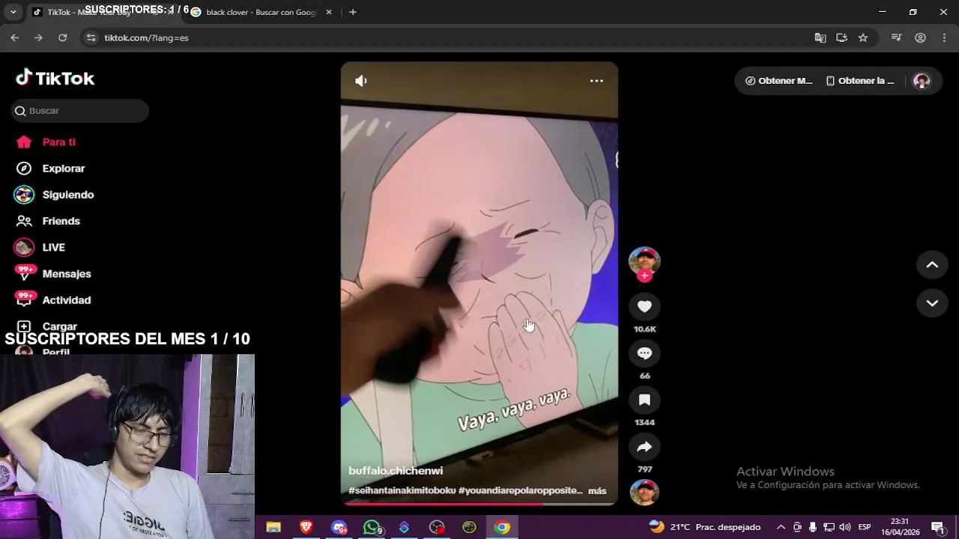This screenshot has width=959, height=539.
Task: Click the ESP language indicator
Action: (865, 527)
